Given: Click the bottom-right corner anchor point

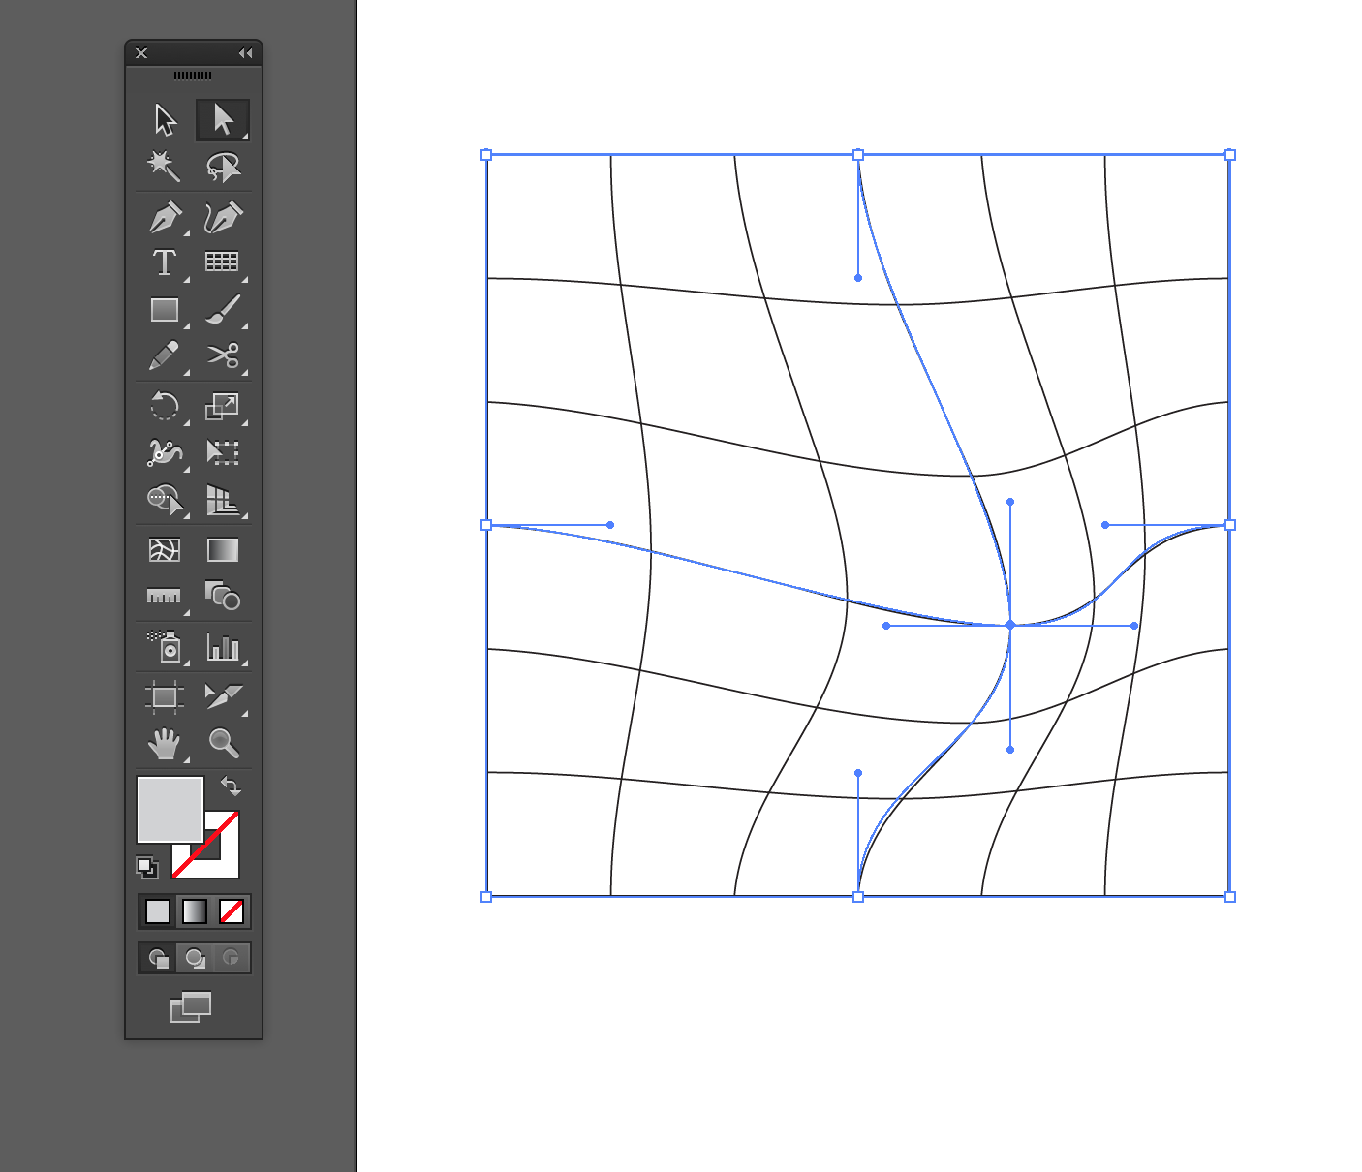Looking at the screenshot, I should 1230,897.
